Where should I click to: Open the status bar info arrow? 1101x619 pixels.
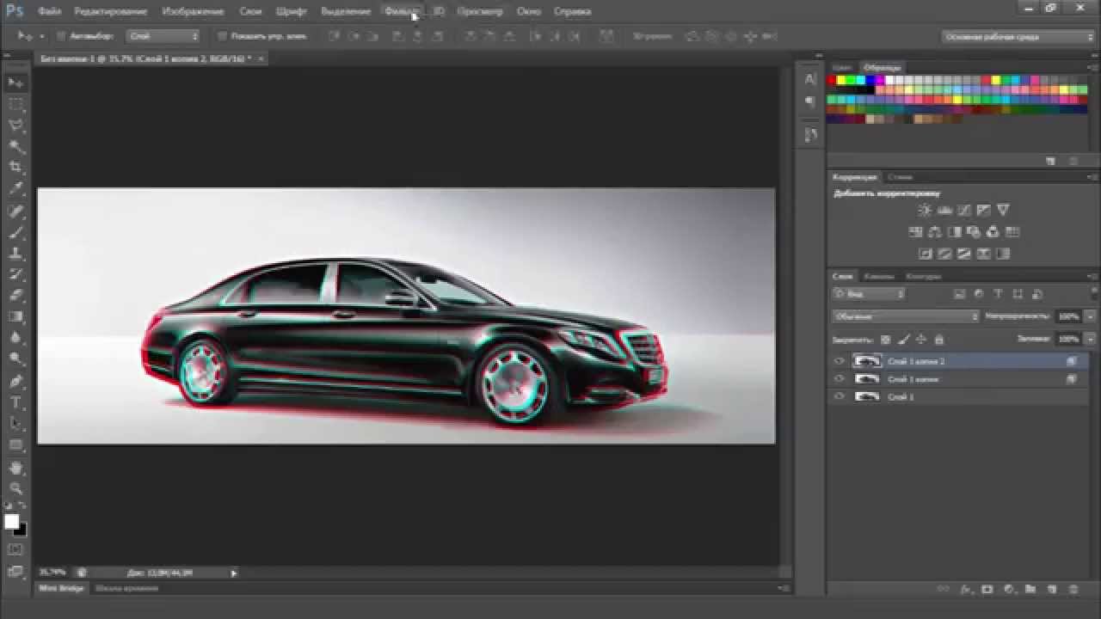(233, 573)
